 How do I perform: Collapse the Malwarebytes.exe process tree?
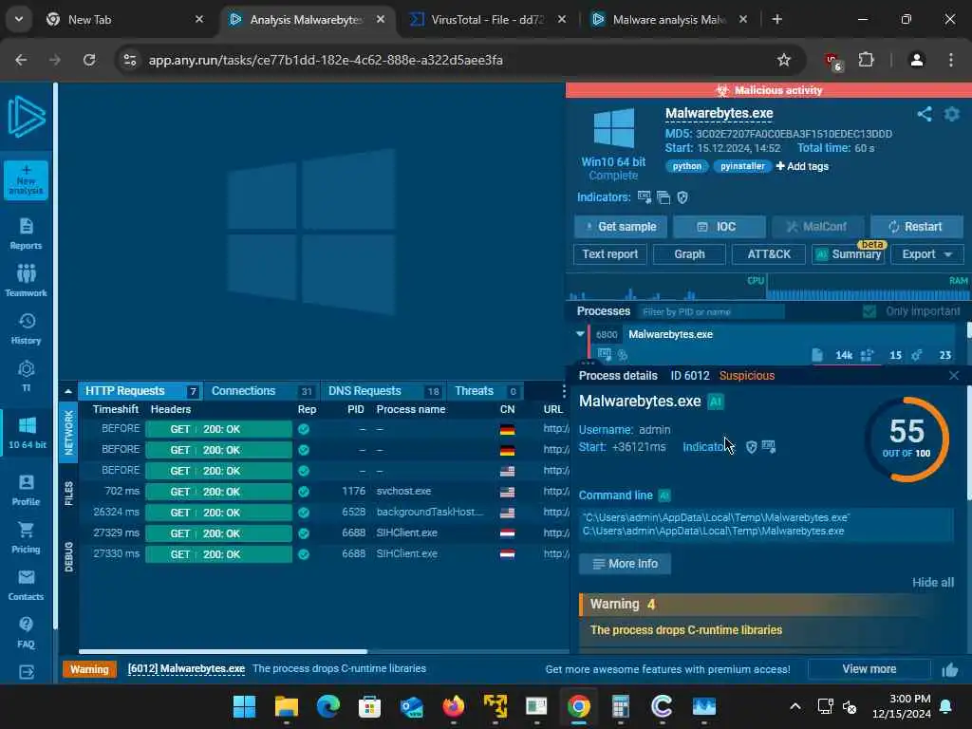coord(580,334)
